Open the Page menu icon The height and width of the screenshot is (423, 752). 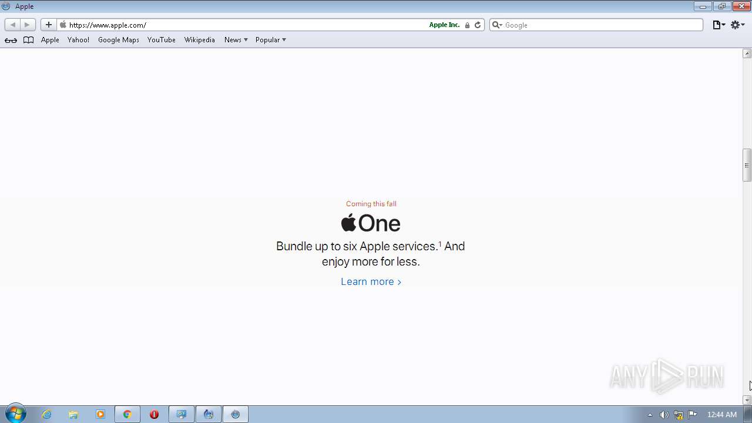pos(719,25)
